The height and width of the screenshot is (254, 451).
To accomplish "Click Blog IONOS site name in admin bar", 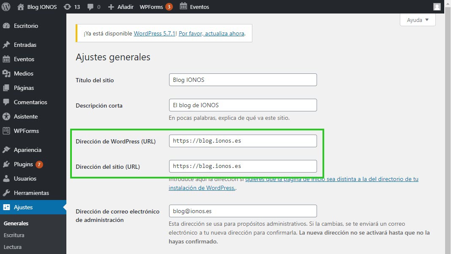I will (42, 7).
